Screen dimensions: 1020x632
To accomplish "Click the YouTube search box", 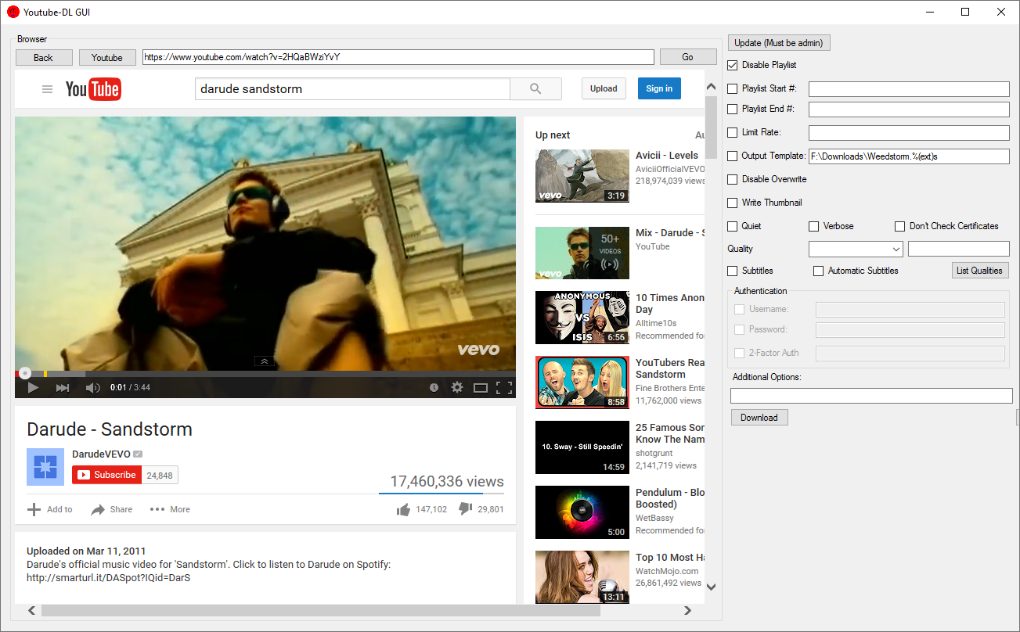I will pyautogui.click(x=352, y=89).
